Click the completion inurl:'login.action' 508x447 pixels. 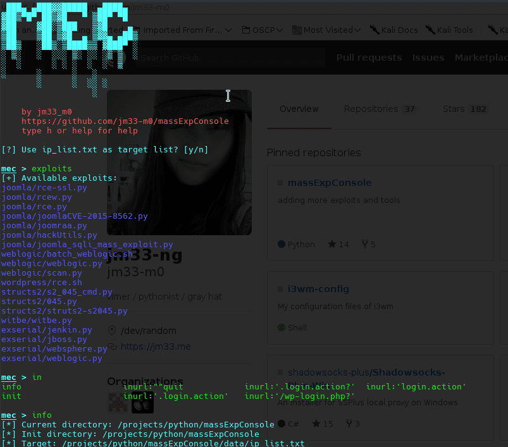(416, 387)
